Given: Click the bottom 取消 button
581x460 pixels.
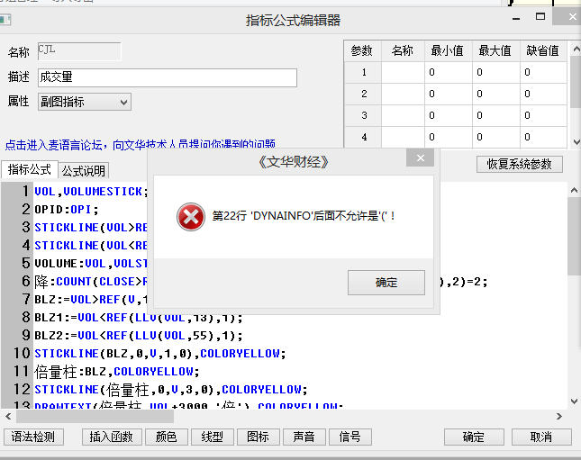Looking at the screenshot, I should [540, 437].
